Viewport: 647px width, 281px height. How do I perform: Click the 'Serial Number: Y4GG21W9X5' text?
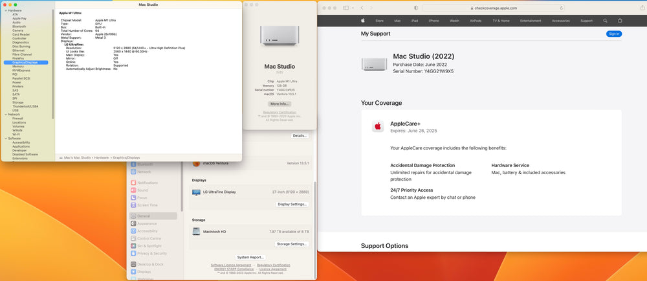click(423, 71)
